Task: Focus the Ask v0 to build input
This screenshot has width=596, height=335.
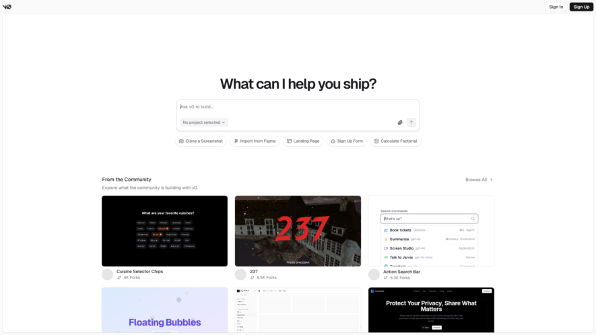Action: click(298, 107)
